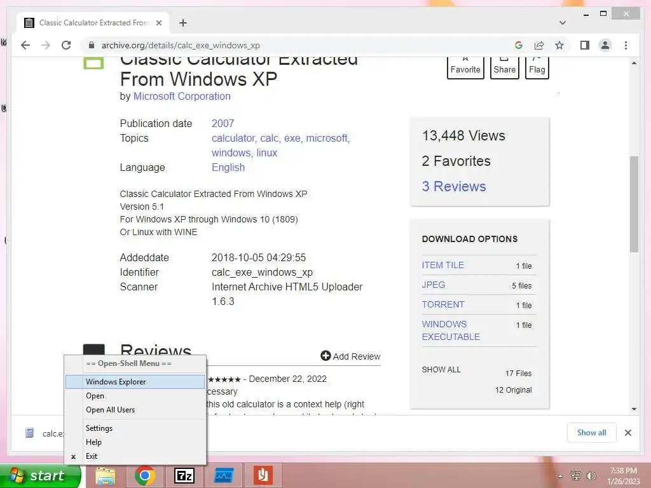Click Show all downloads
Screen dimensions: 651x488
(x=591, y=433)
